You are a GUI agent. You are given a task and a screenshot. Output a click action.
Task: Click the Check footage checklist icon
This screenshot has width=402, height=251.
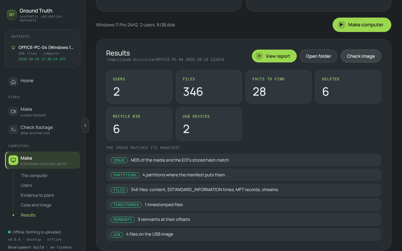[13, 129]
